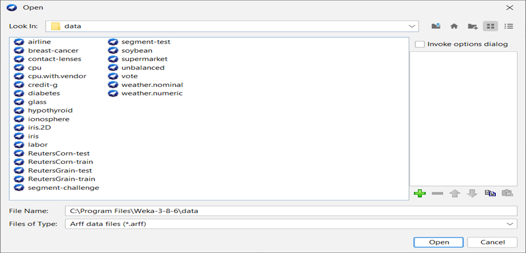Move bookmark up with arrow icon
The width and height of the screenshot is (526, 253).
[454, 193]
